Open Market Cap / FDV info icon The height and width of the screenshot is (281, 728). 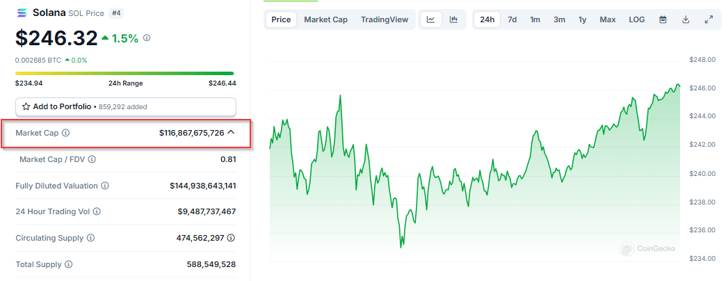(92, 159)
